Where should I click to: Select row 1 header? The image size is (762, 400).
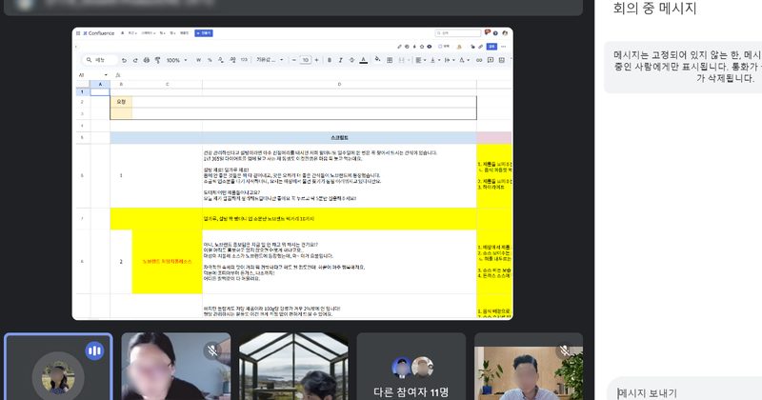(x=82, y=91)
